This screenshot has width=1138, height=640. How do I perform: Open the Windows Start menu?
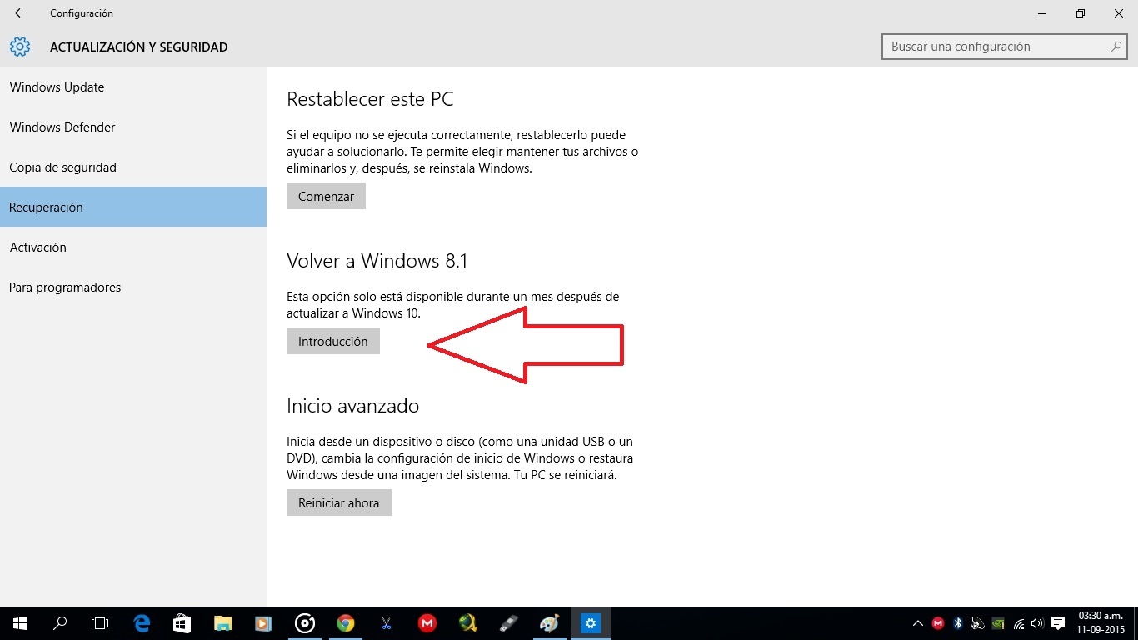(20, 623)
